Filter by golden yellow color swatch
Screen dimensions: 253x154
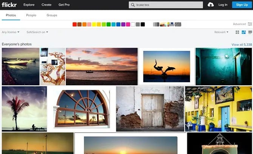point(99,25)
